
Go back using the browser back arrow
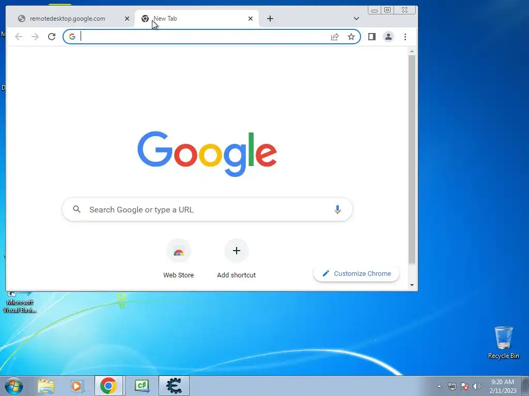click(x=19, y=37)
